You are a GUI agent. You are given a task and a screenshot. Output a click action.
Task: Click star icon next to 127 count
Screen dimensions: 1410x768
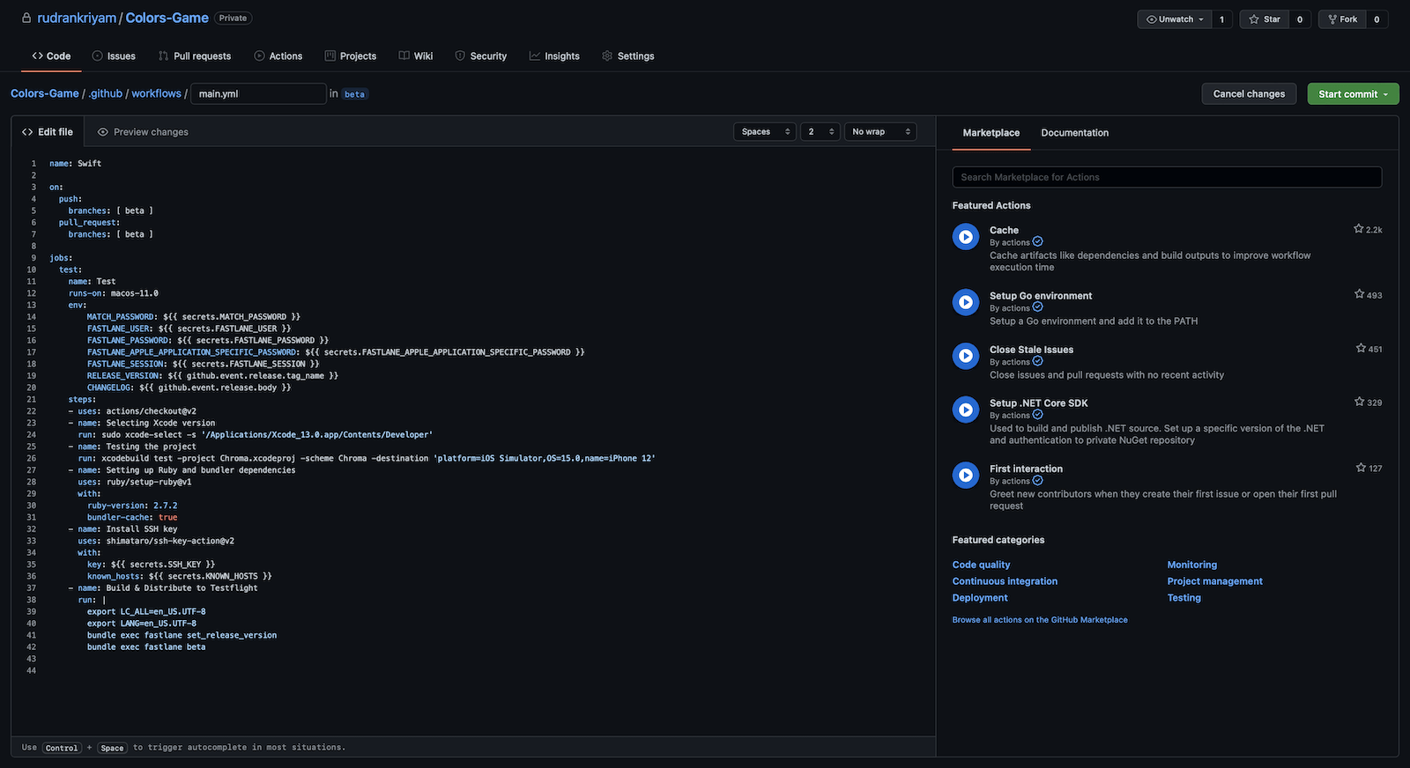[x=1361, y=468]
